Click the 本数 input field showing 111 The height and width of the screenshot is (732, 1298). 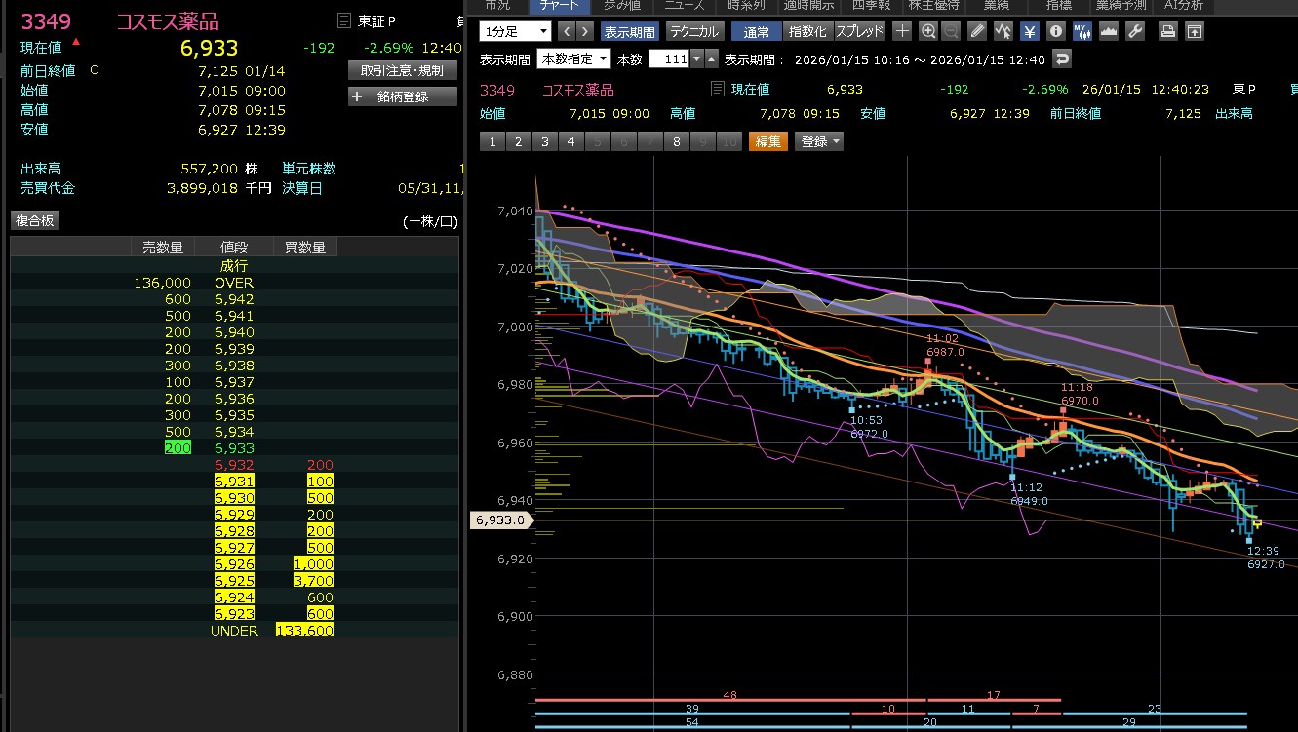669,59
